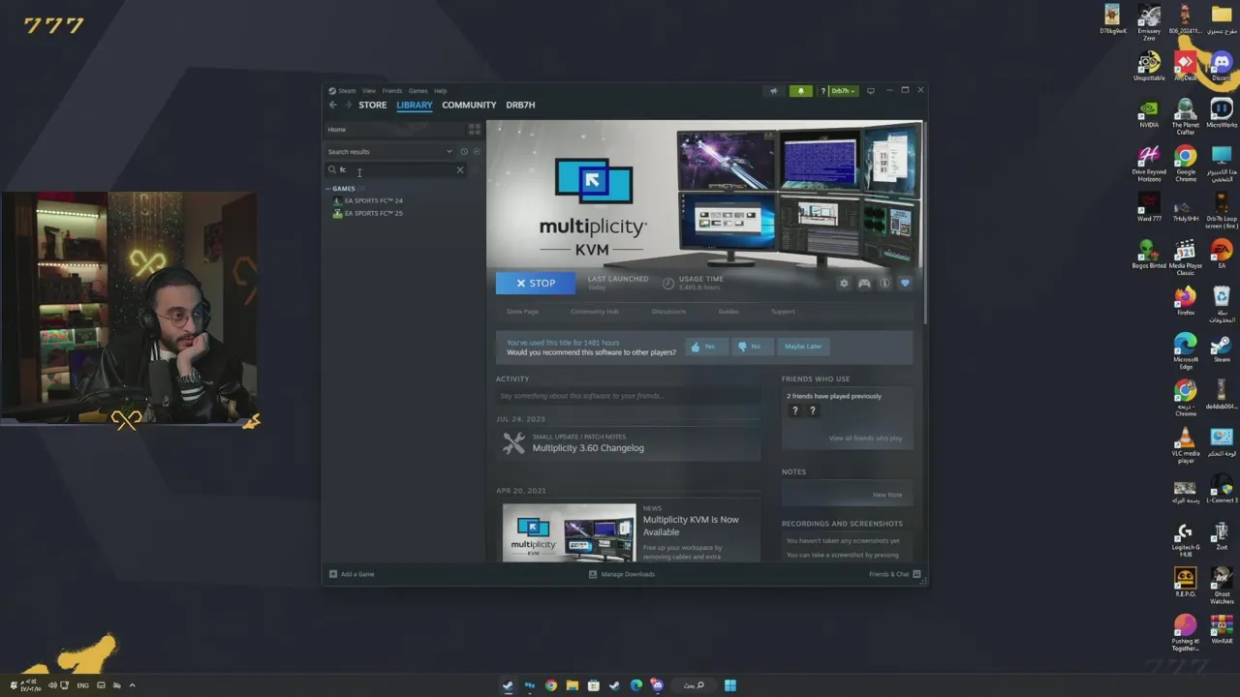Open the NVIDIA desktop shortcut
1240x697 pixels.
point(1149,112)
